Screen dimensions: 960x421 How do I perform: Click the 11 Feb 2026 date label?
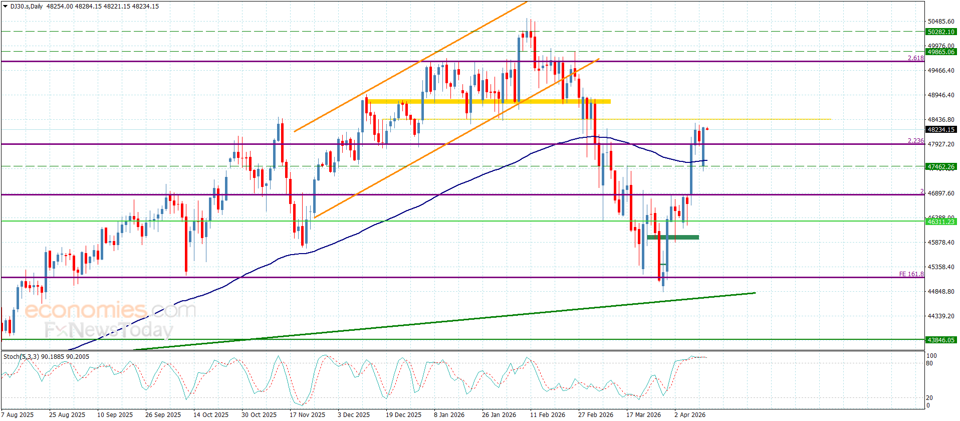548,415
